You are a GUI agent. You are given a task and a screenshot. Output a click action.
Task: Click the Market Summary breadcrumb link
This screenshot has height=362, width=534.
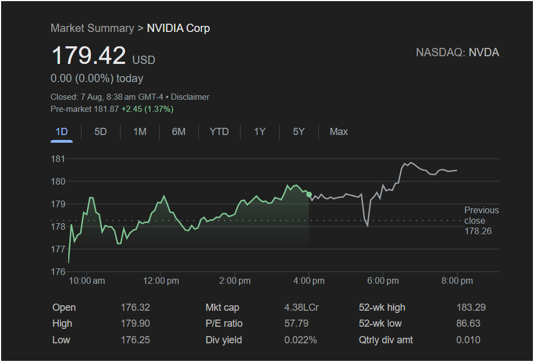pos(92,28)
